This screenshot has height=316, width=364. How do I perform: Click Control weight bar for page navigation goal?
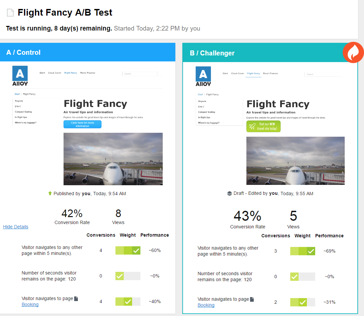pos(128,250)
